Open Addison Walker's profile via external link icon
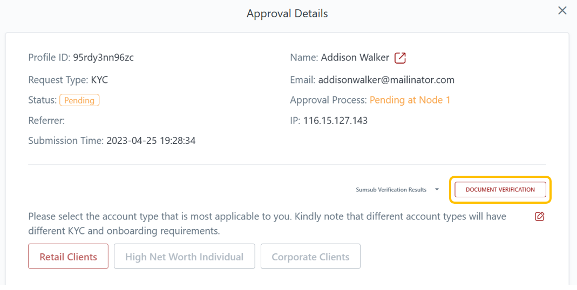This screenshot has height=290, width=577. [400, 58]
